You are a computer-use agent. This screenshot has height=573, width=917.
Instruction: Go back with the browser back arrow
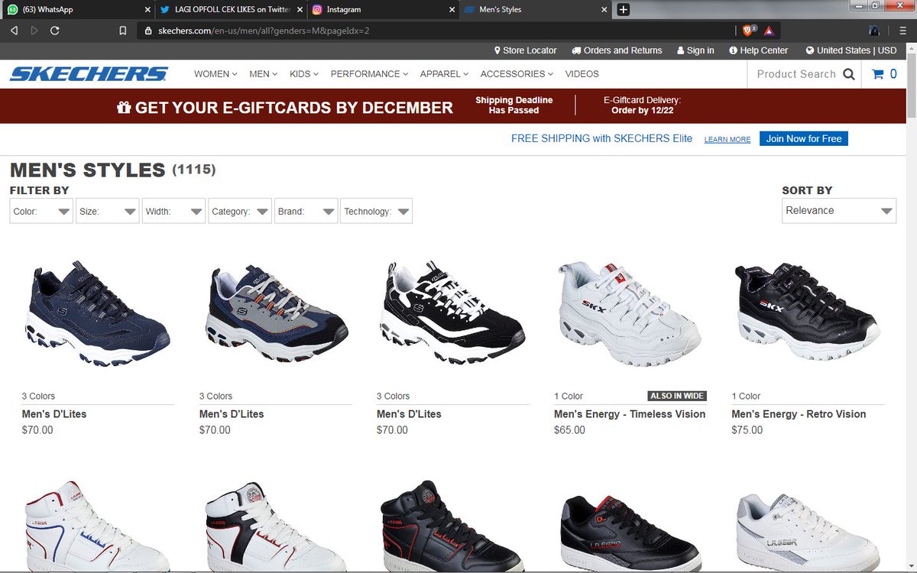[14, 31]
